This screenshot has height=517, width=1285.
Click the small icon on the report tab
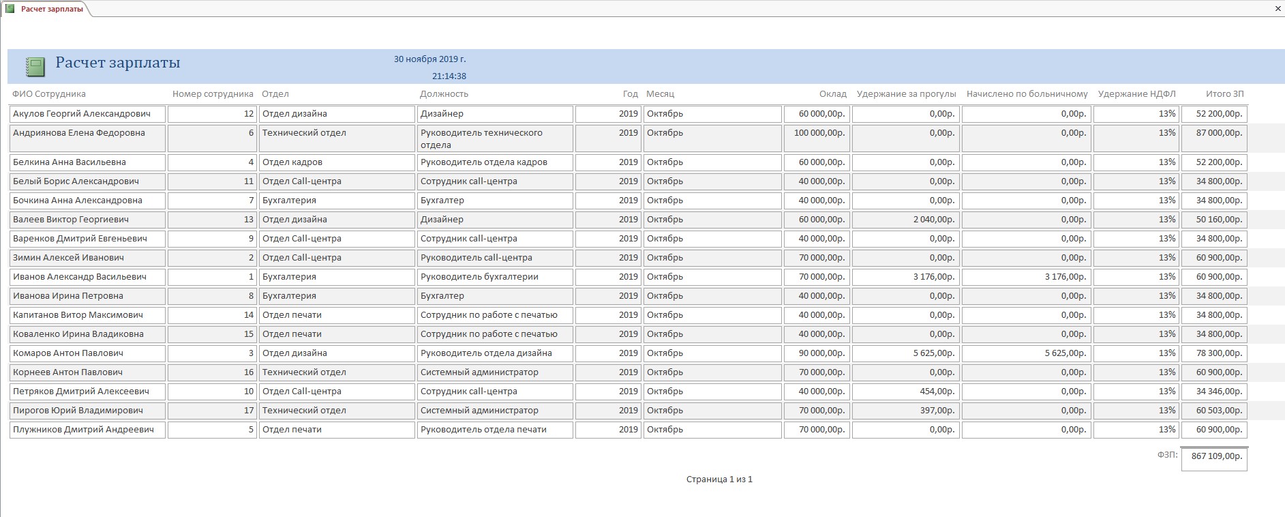point(10,9)
